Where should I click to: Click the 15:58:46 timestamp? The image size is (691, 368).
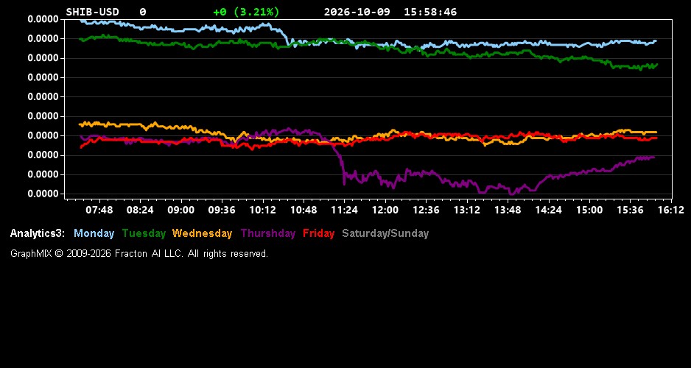click(430, 12)
